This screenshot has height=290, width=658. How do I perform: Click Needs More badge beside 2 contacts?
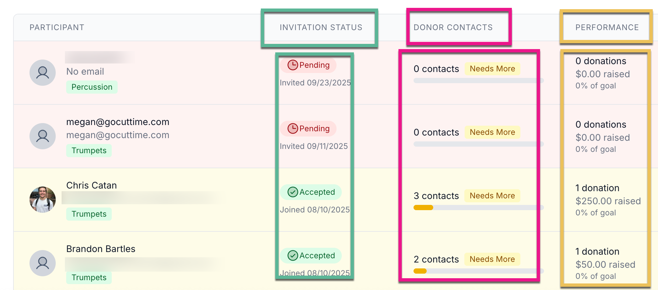point(492,259)
